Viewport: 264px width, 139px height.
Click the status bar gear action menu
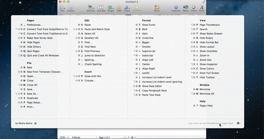click(133, 137)
